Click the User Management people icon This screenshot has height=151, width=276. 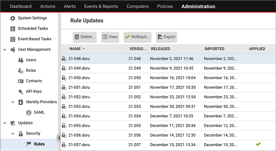(x=13, y=50)
